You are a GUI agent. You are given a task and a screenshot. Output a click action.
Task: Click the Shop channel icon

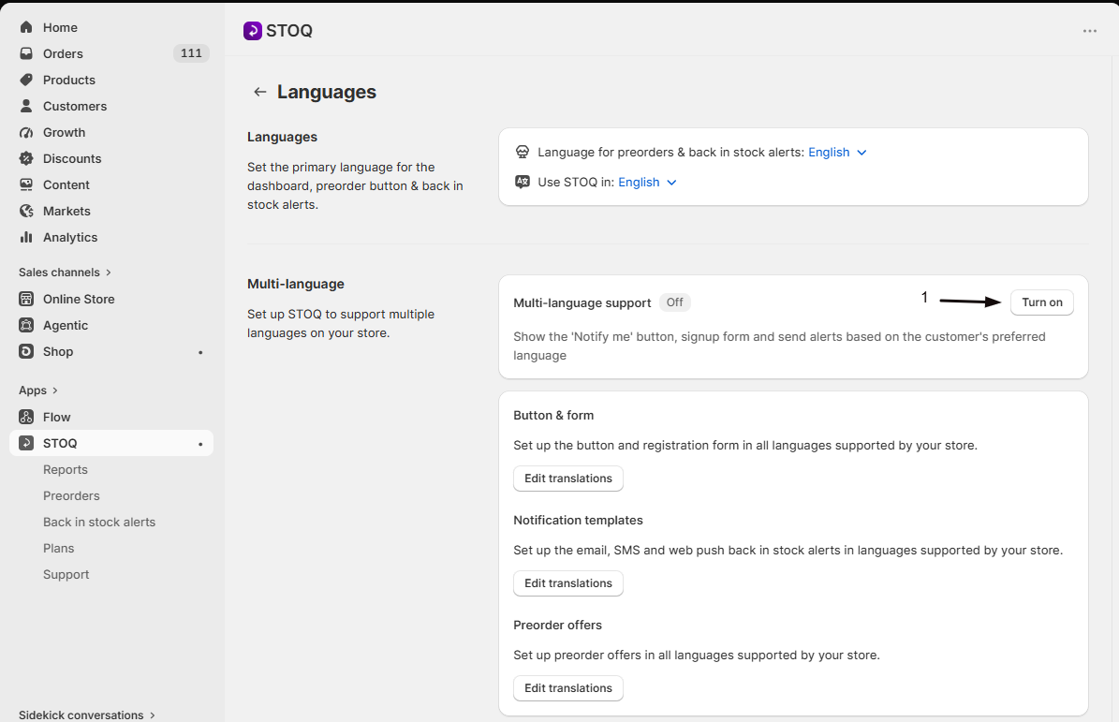tap(26, 351)
